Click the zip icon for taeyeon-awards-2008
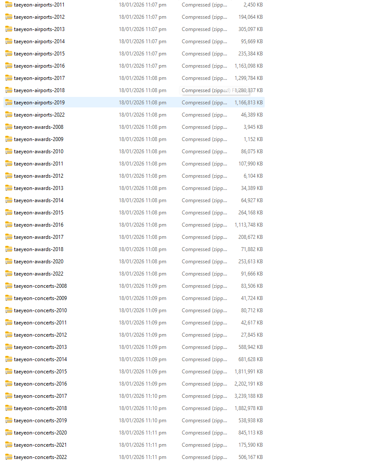 (x=9, y=127)
